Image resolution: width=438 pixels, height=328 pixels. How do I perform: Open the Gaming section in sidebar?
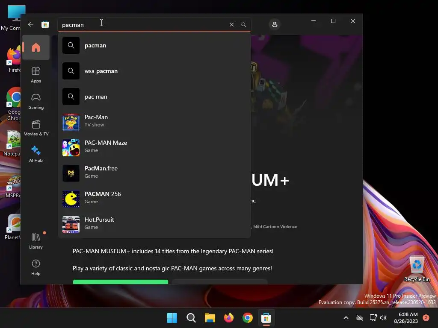[36, 101]
